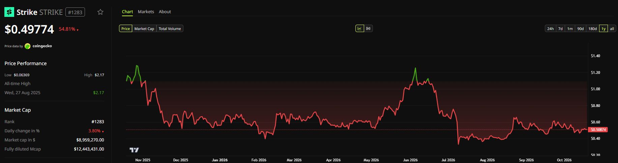
Task: Click the Strike token logo icon
Action: click(9, 12)
